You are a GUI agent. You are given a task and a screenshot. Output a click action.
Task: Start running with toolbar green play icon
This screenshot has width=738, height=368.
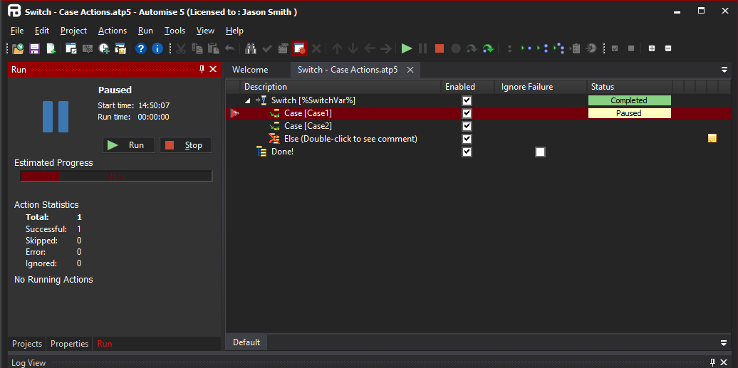click(x=407, y=48)
